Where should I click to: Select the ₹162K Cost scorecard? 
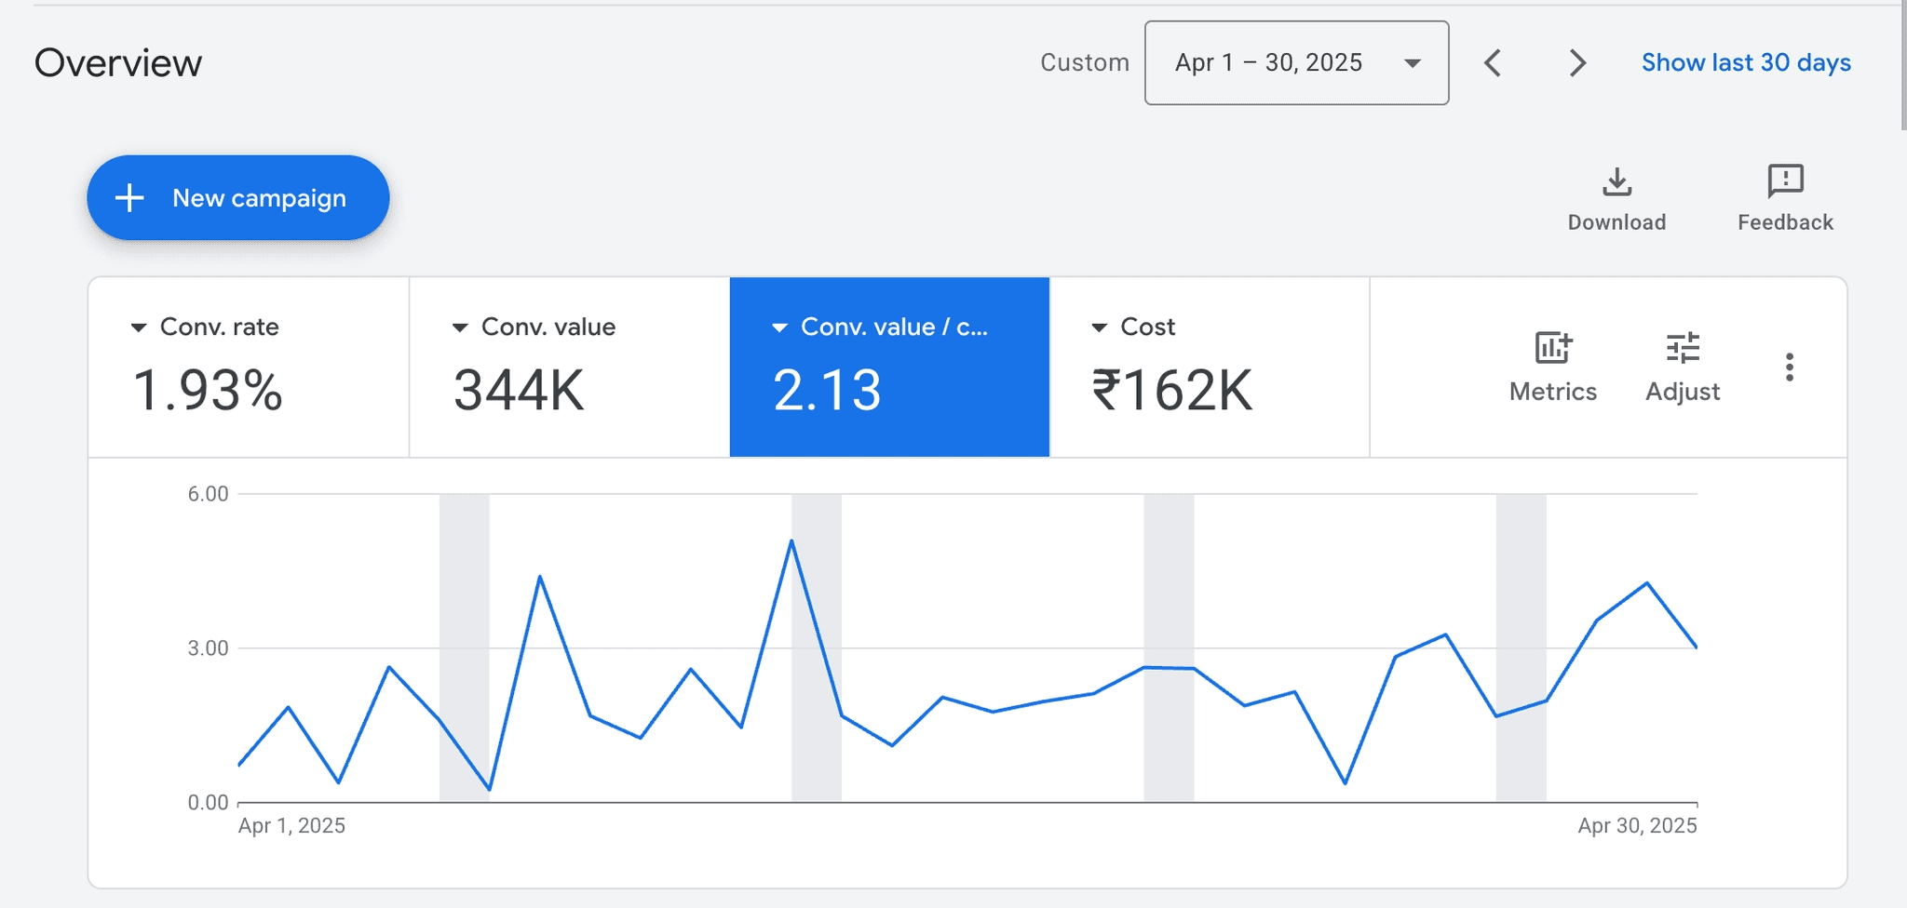[1210, 367]
